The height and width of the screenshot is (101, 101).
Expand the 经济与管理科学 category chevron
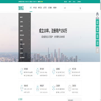click(29, 58)
